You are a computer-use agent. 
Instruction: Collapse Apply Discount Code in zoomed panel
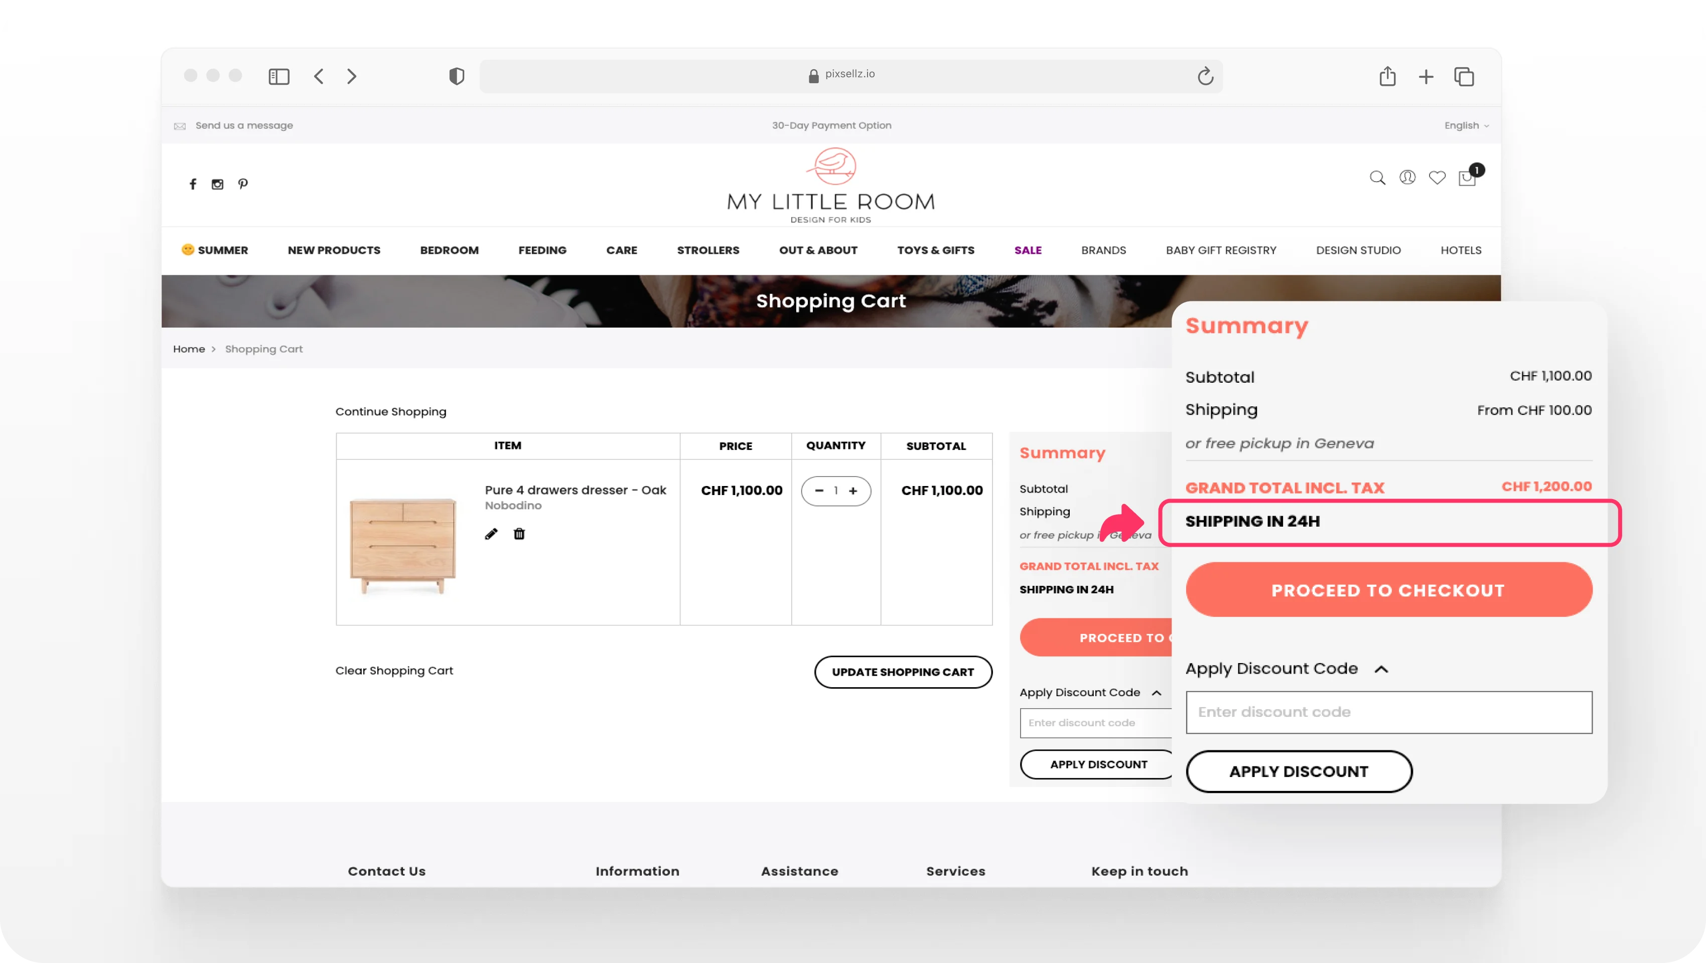click(1381, 669)
